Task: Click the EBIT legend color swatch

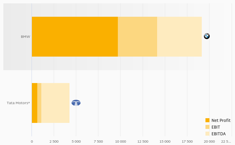Action: 207,127
